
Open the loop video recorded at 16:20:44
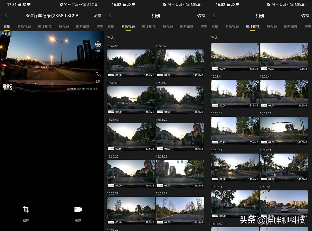point(284,94)
